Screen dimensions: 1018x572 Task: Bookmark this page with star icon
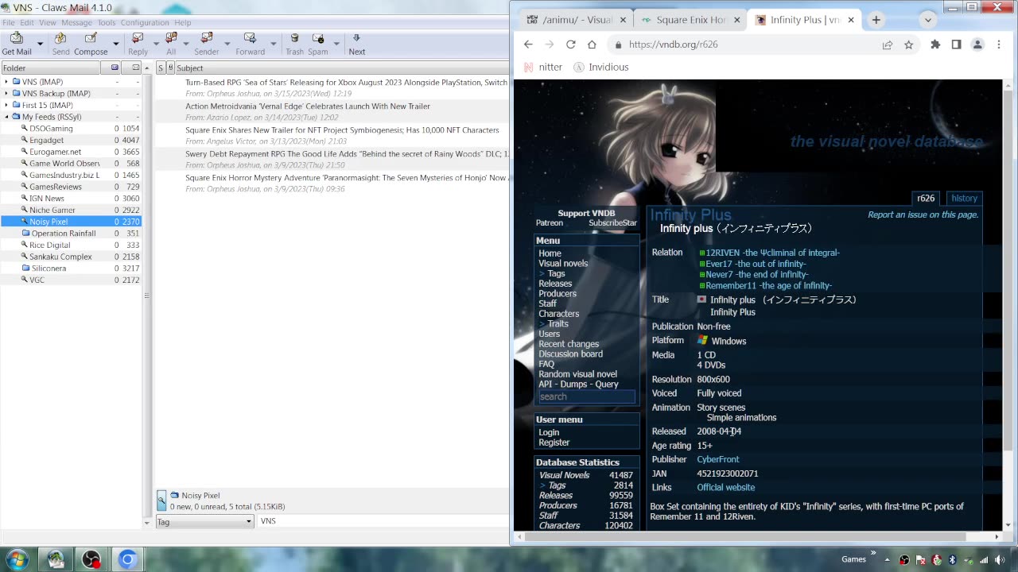pos(908,44)
